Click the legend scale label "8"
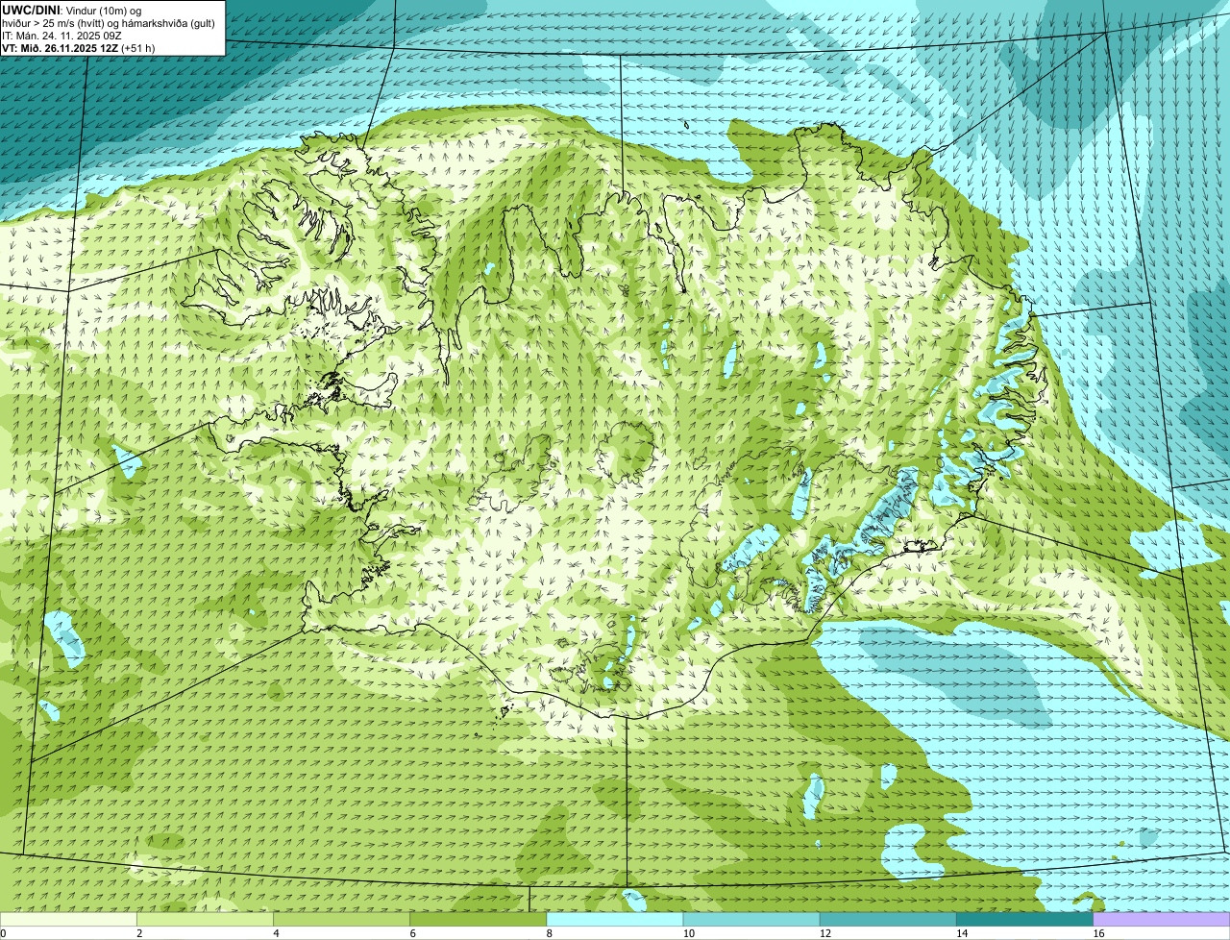 (x=549, y=933)
